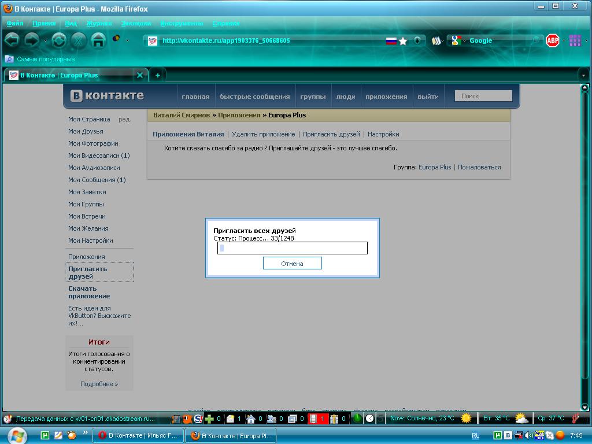Open the Справка menu
This screenshot has width=592, height=444.
tap(226, 23)
